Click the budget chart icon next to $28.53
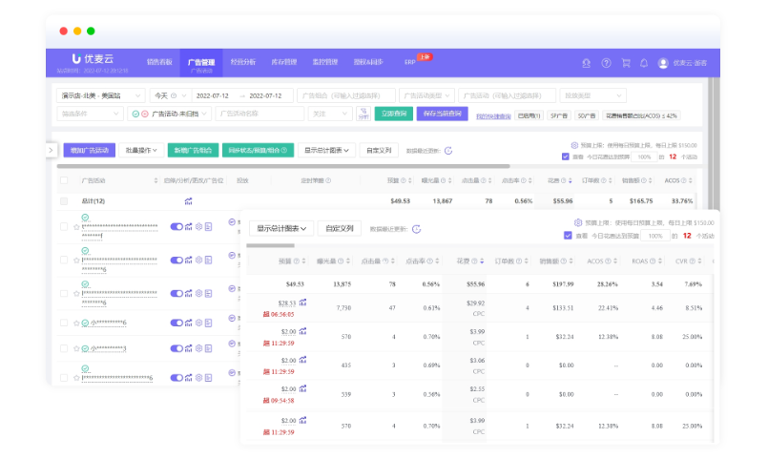768x459 pixels. (x=302, y=303)
